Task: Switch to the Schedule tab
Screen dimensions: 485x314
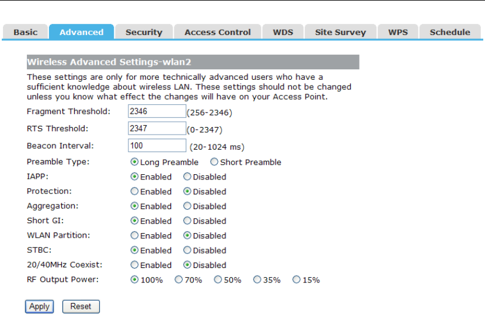Action: click(449, 33)
